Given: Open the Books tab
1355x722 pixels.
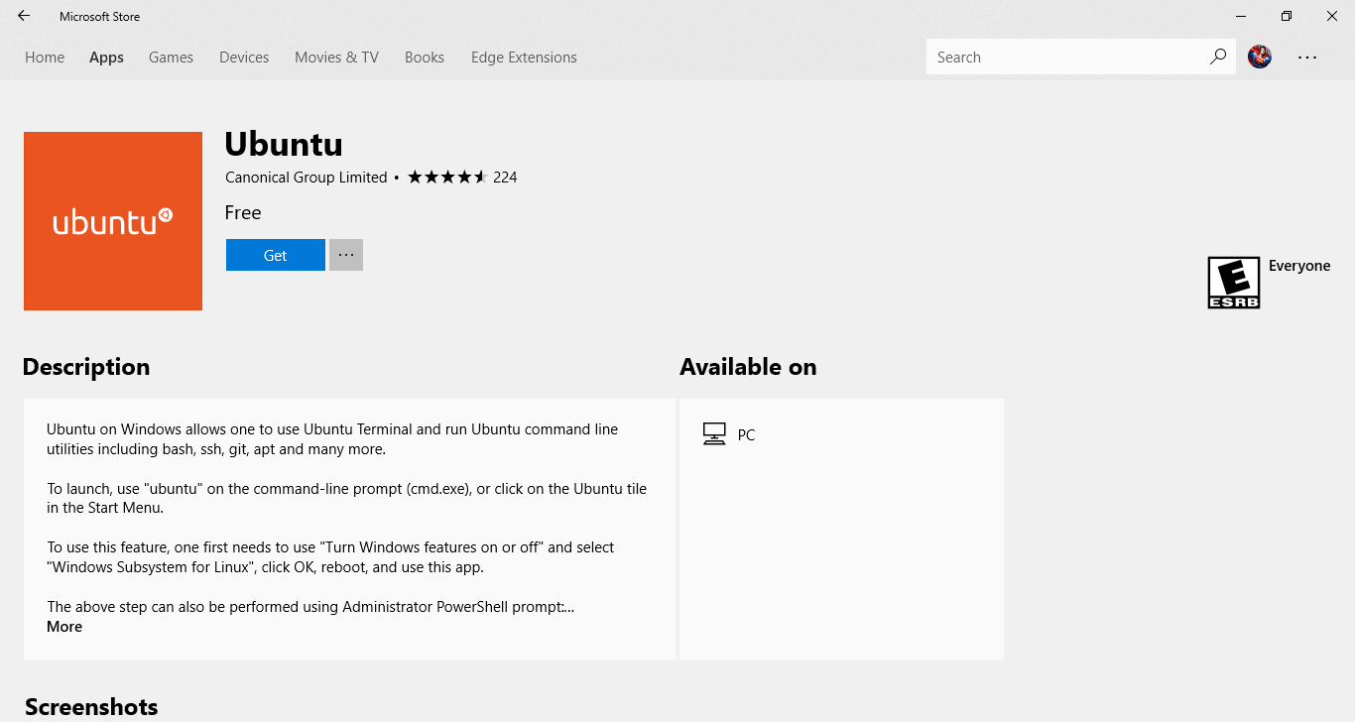Looking at the screenshot, I should [425, 58].
